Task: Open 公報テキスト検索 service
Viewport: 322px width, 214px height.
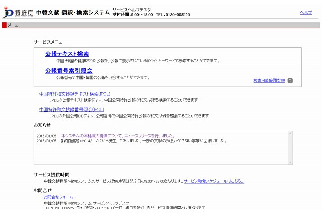Action: pyautogui.click(x=67, y=54)
